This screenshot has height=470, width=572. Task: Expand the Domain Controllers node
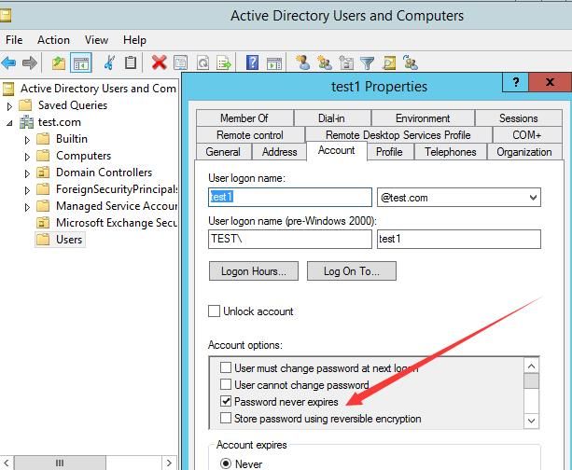pyautogui.click(x=27, y=173)
